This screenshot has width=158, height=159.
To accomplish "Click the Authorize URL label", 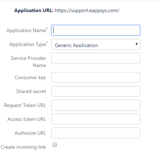I will pos(30,133).
